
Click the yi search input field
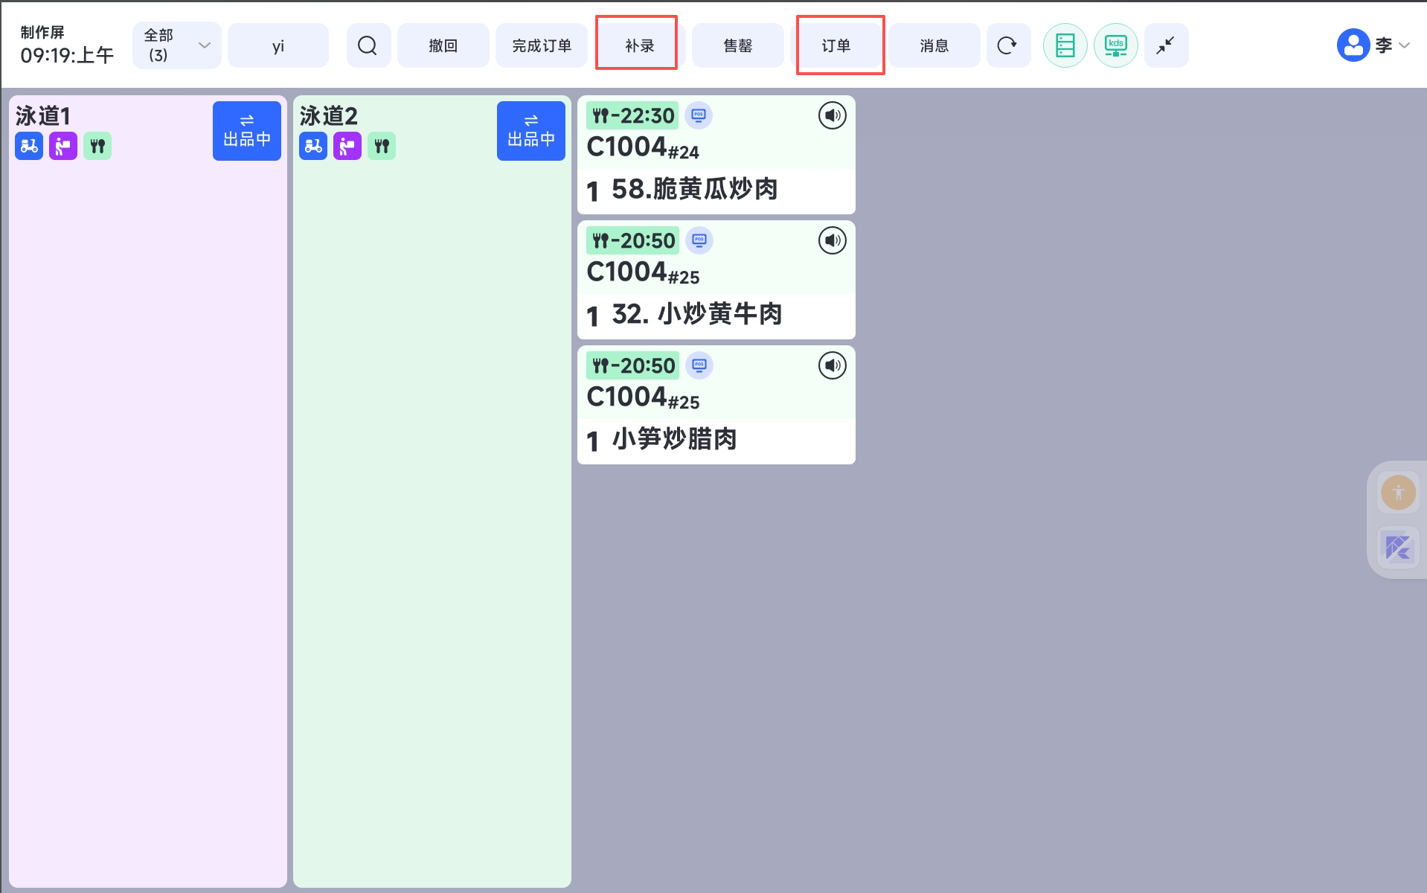pyautogui.click(x=278, y=46)
